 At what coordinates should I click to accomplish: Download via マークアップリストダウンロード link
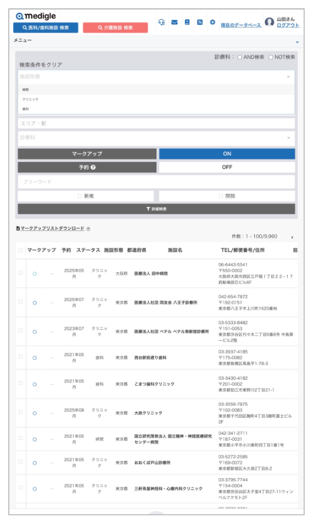(x=53, y=228)
